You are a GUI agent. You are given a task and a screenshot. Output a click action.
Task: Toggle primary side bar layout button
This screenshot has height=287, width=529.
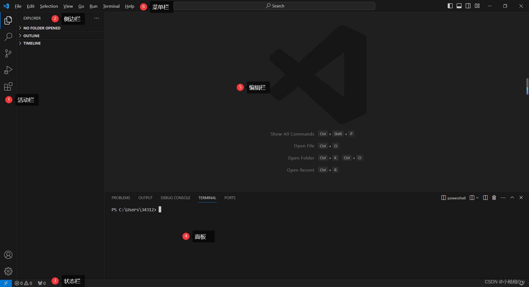pyautogui.click(x=450, y=6)
